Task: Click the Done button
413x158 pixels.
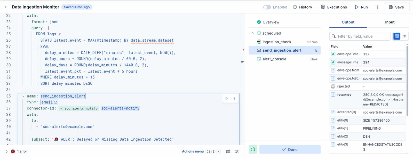Action: point(290,149)
